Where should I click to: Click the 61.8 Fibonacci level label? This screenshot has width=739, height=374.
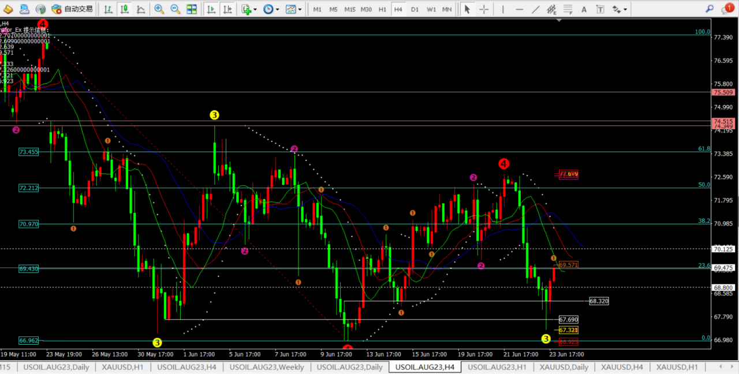(x=704, y=148)
